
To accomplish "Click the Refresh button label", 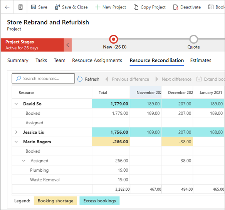I will (92, 79).
